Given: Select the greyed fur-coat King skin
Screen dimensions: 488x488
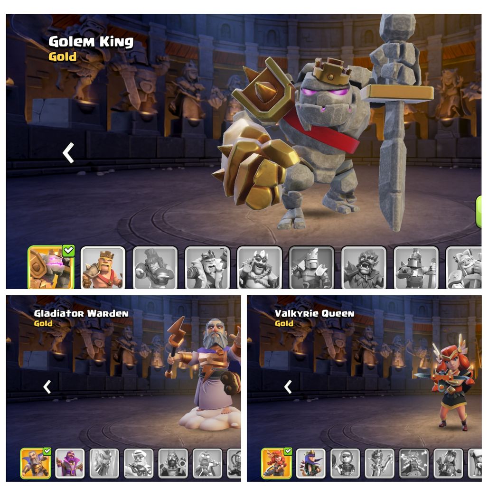Looking at the screenshot, I should tap(207, 268).
